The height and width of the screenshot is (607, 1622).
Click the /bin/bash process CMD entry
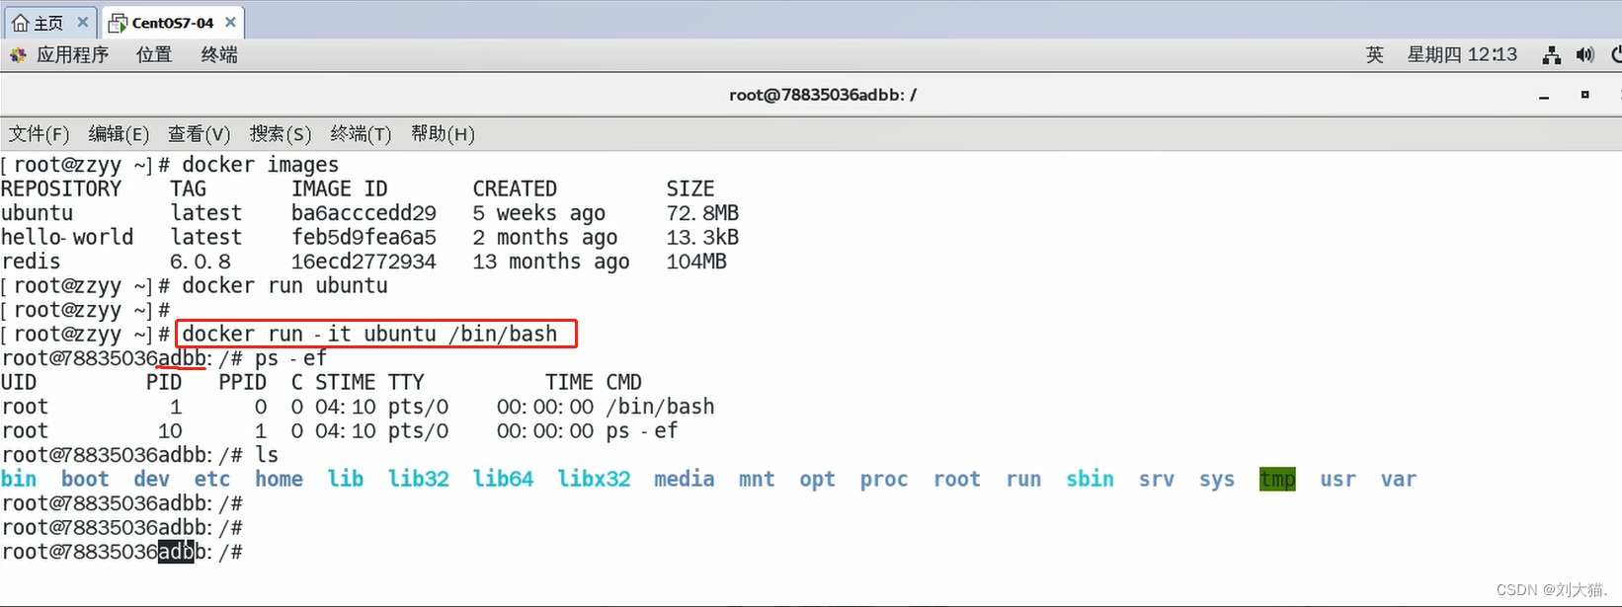coord(661,407)
